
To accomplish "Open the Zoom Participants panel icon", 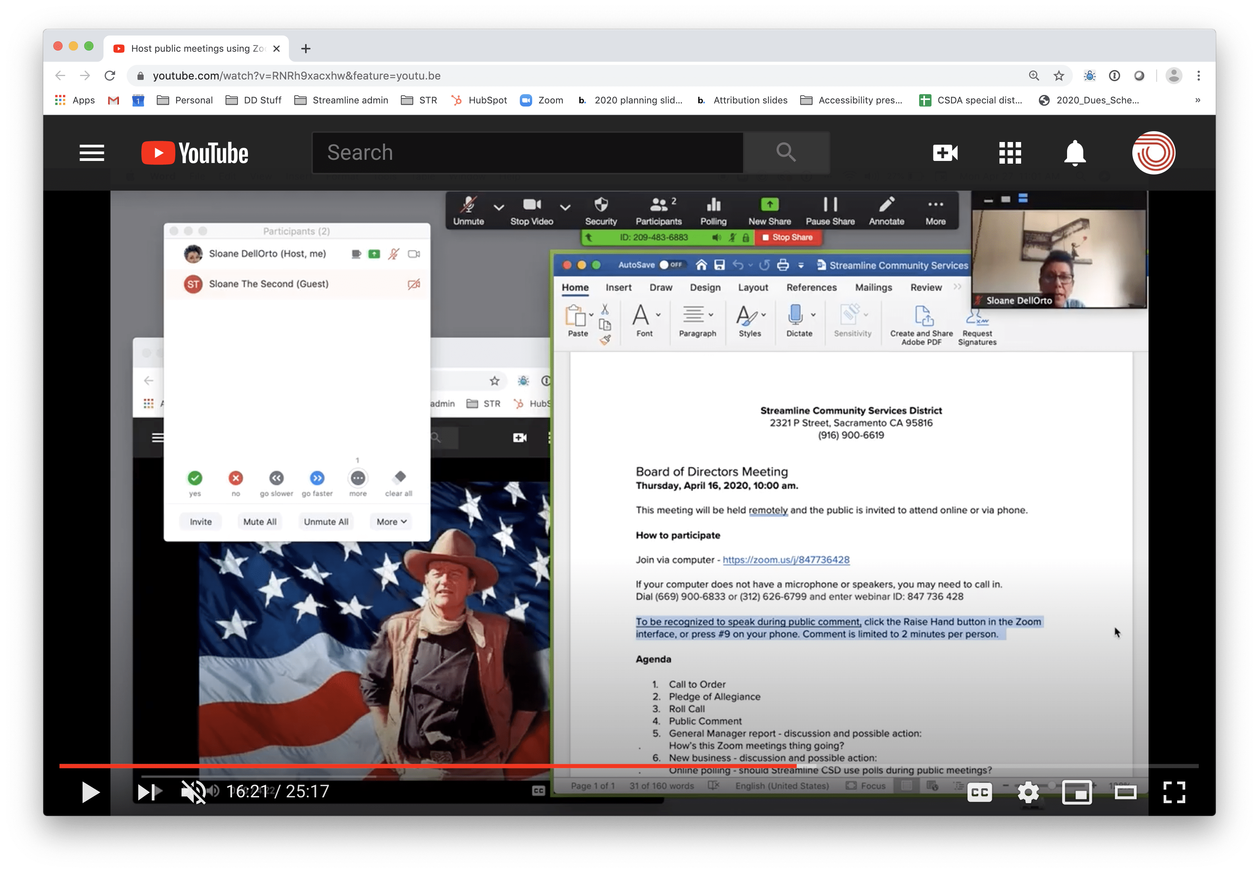I will (658, 205).
